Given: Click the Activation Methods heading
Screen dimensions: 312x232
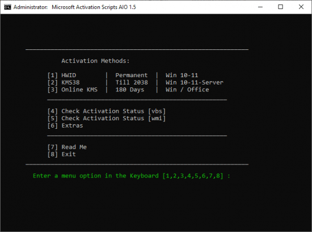Looking at the screenshot, I should coord(95,61).
